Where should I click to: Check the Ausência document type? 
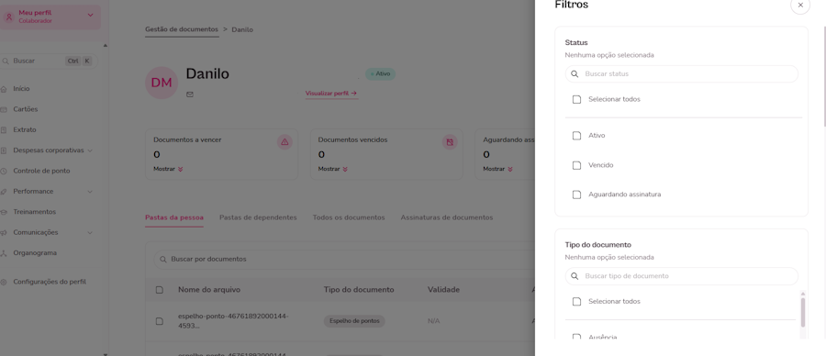point(576,337)
